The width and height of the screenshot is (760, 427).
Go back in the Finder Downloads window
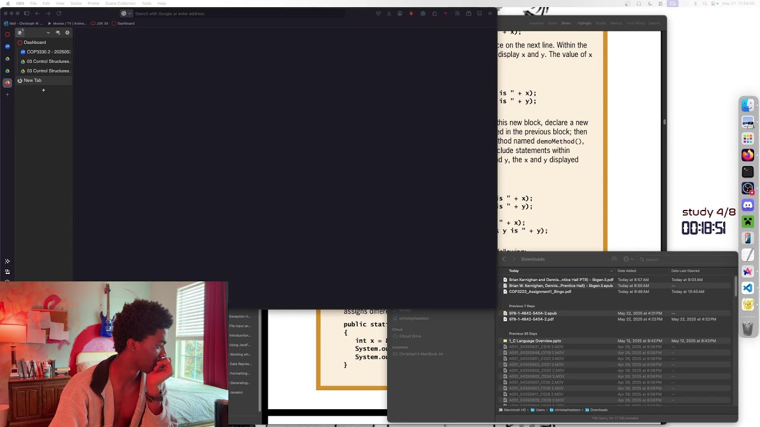pos(503,259)
